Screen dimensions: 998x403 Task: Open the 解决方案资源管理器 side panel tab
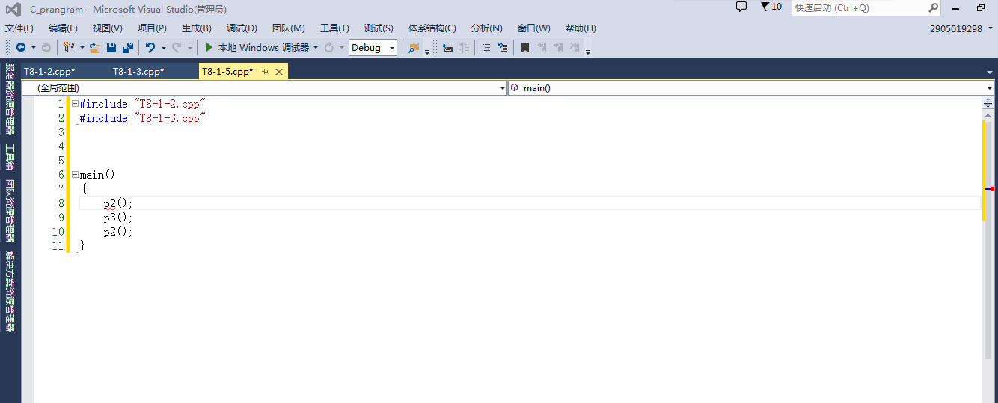pyautogui.click(x=10, y=292)
